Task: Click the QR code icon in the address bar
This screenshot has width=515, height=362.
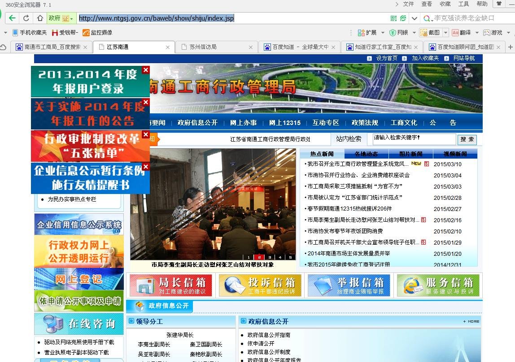Action: pos(394,18)
